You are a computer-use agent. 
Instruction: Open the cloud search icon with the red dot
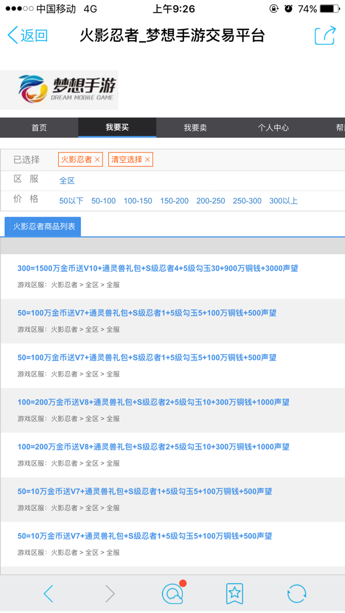tap(173, 593)
